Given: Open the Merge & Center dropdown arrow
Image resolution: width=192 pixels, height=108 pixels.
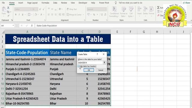Looking at the screenshot, I should tap(83, 15).
